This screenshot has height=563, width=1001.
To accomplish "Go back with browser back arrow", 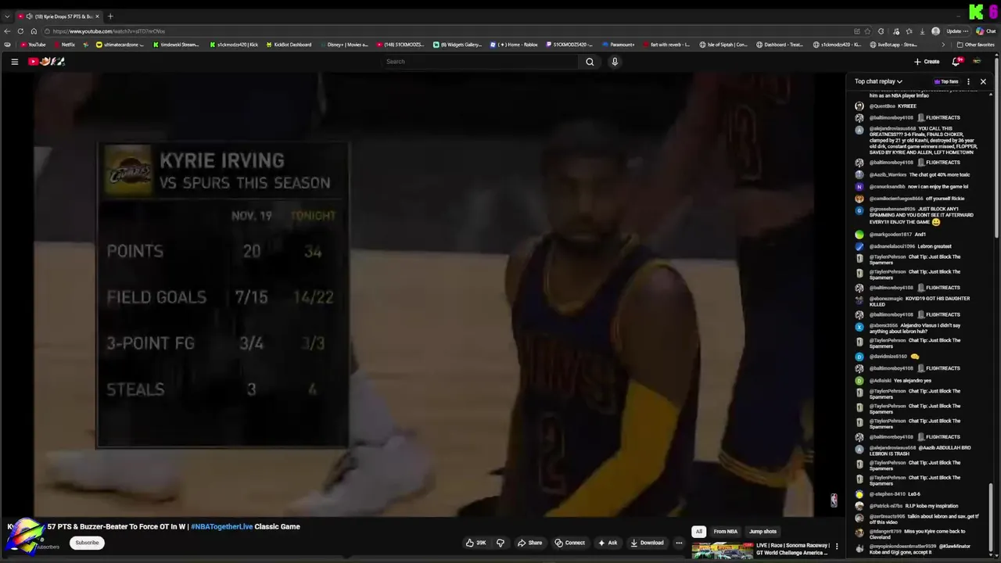I will click(7, 31).
